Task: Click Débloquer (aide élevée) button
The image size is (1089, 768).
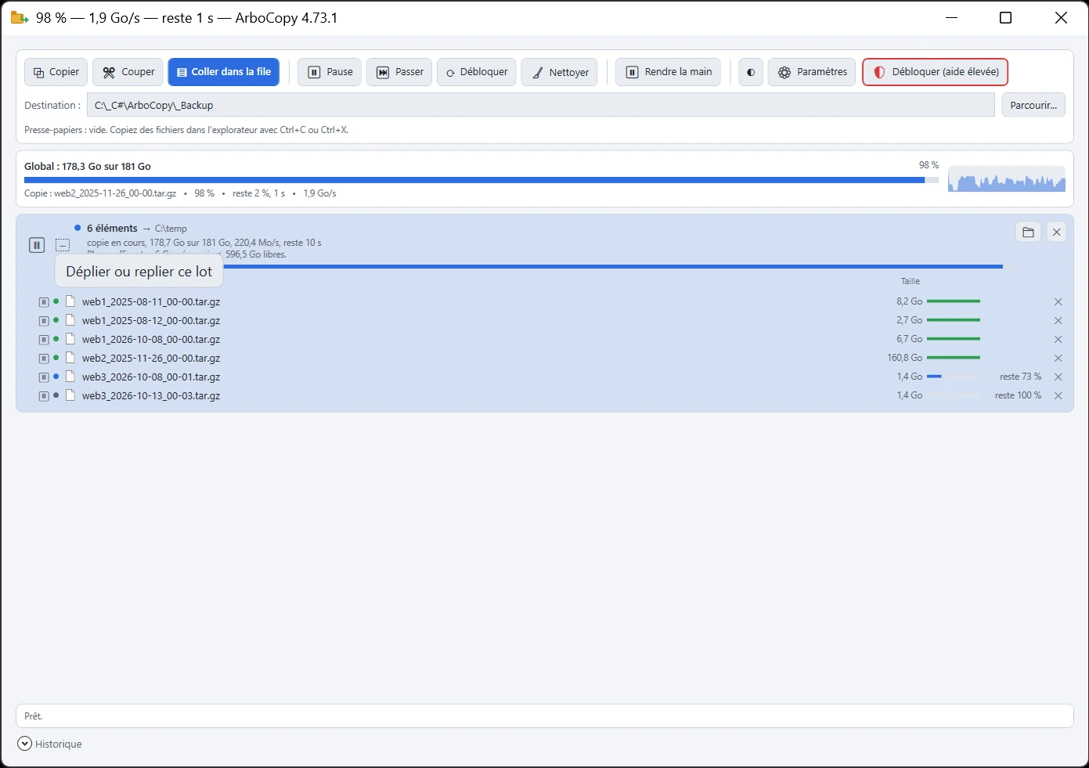Action: point(936,72)
